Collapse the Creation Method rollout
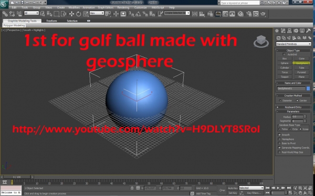 point(293,96)
